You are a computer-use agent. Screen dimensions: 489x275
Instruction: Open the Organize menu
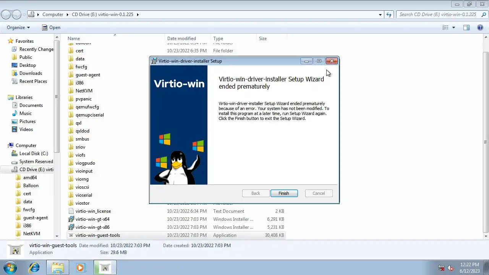pos(18,27)
